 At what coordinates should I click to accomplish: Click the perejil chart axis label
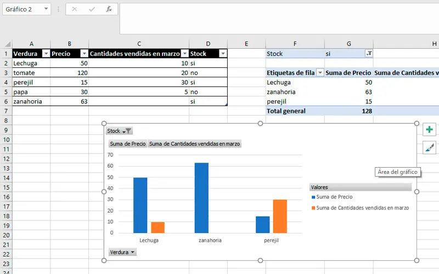[x=271, y=240]
